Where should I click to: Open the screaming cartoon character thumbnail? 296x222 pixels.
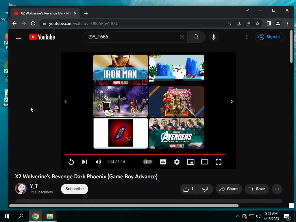coord(121,101)
